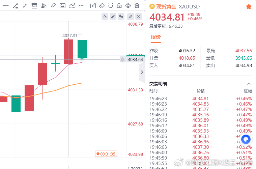Select the fan lines drawing tool
Screen dimensions: 256x169
(44, 6)
